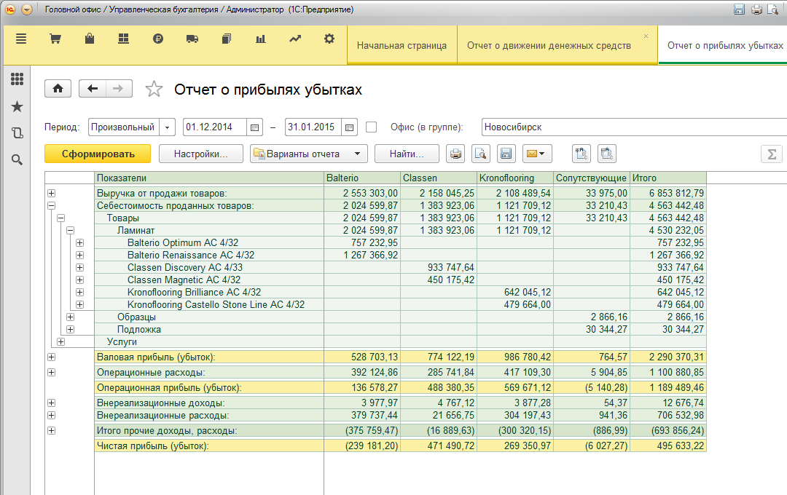Select the Чистая прибыль (убыток) row label
Screen dimensions: 787x495
(x=152, y=445)
